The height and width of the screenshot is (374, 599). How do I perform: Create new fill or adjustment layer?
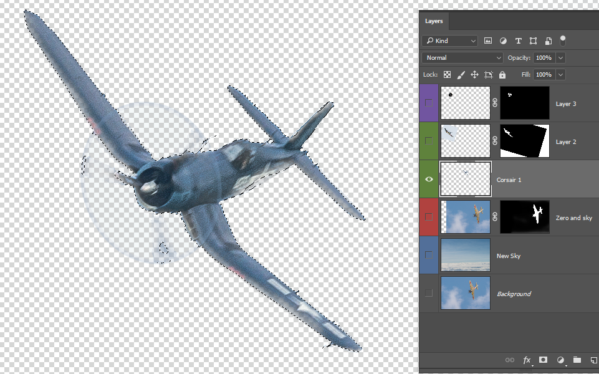[560, 360]
